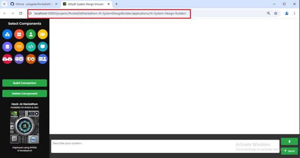
Task: Open Chrome's three-dot menu
Action: coord(294,13)
